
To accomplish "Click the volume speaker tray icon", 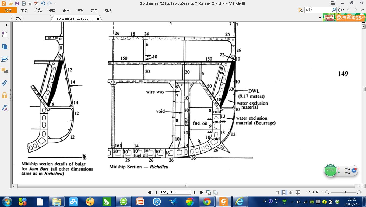I will (x=298, y=202).
